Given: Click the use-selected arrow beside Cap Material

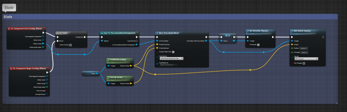Looking at the screenshot, I should click(175, 65).
